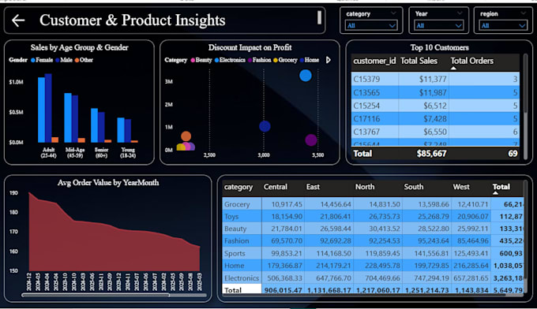This screenshot has width=537, height=309.
Task: Select the Toys row in matrix
Action: click(x=373, y=216)
